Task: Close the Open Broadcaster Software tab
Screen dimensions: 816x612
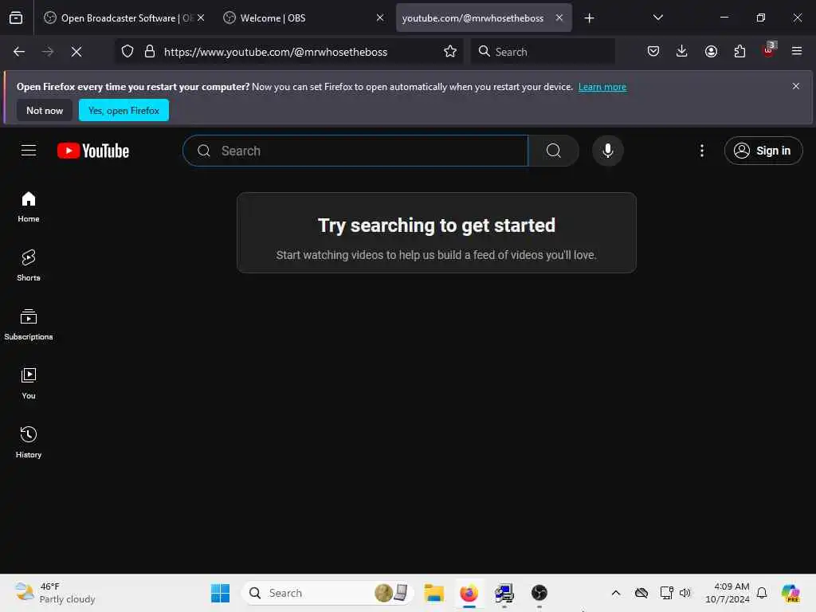Action: coord(201,18)
